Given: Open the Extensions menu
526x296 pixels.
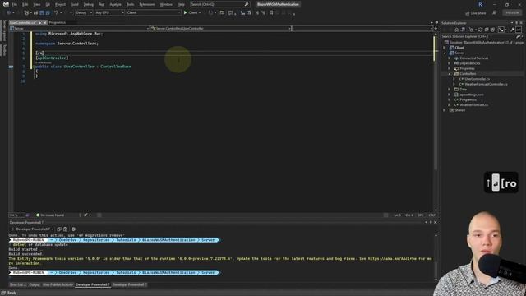Looking at the screenshot, I should [147, 4].
